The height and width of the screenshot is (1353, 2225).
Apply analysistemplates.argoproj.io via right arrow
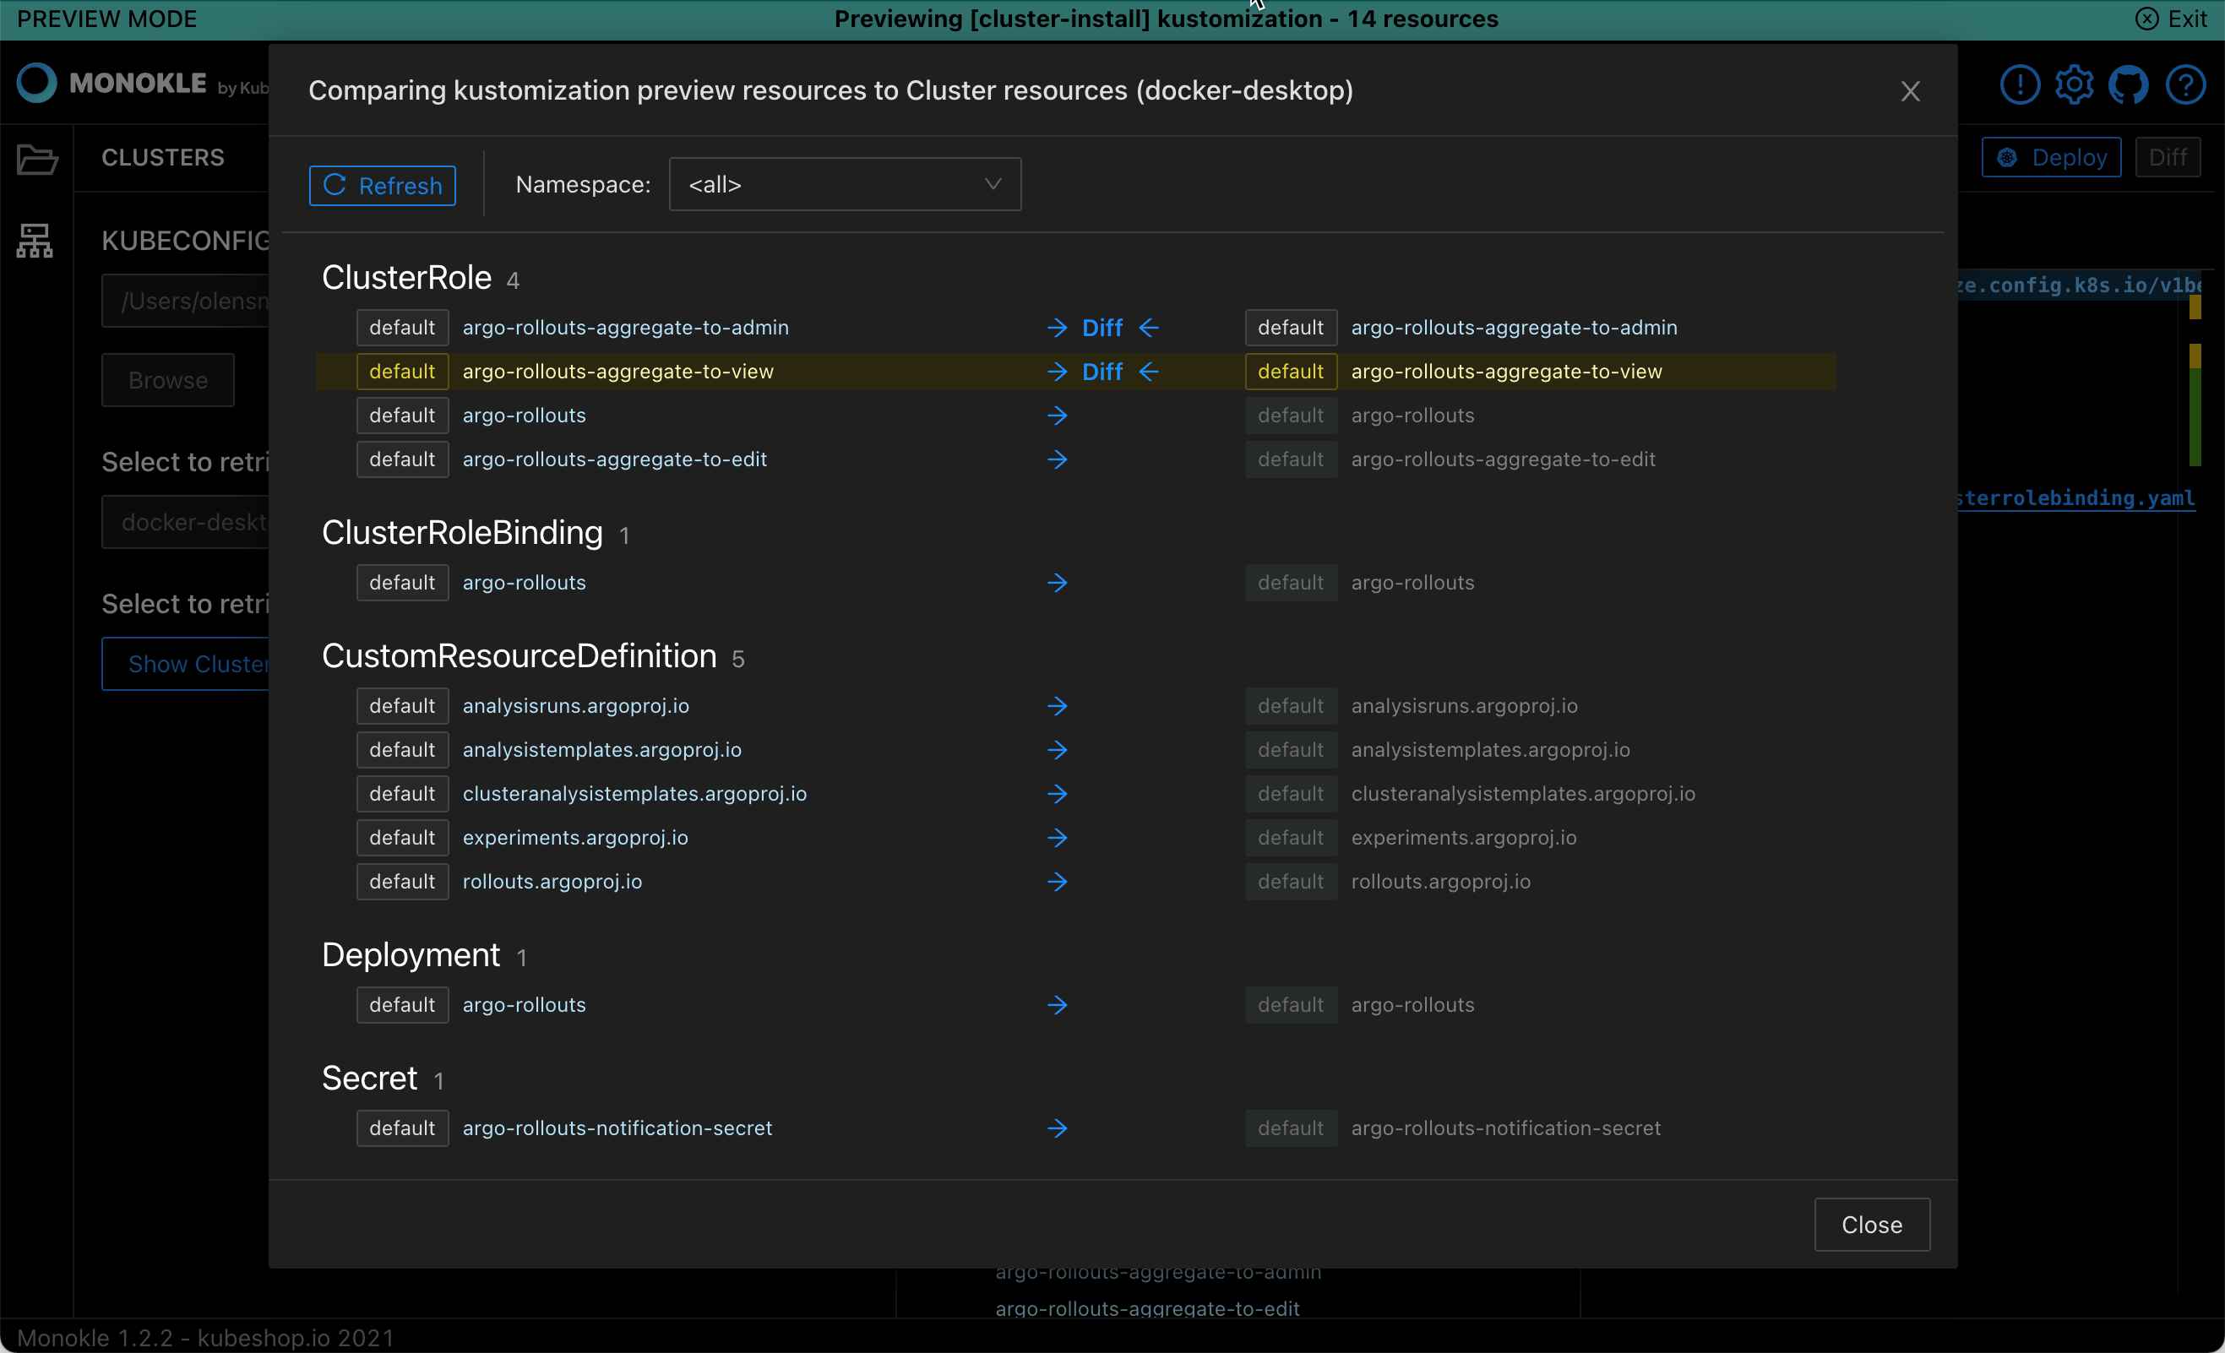coord(1058,750)
